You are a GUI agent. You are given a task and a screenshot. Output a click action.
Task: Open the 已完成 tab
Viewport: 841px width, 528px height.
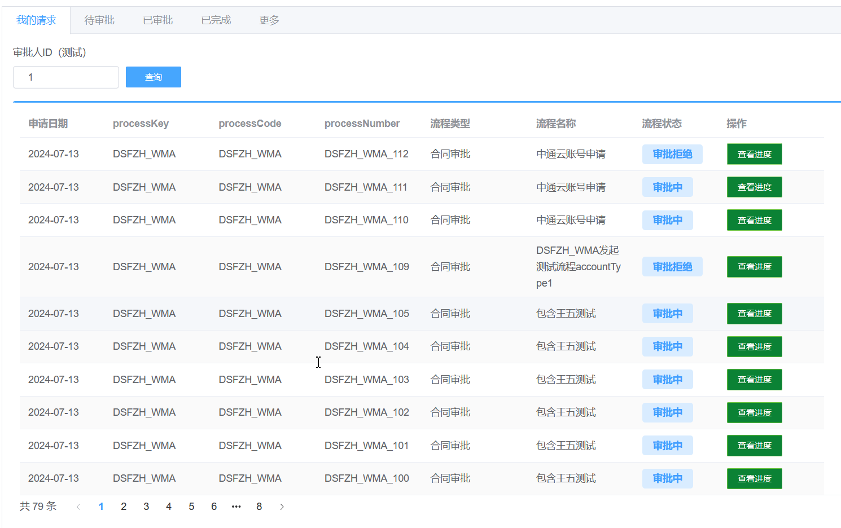point(216,20)
